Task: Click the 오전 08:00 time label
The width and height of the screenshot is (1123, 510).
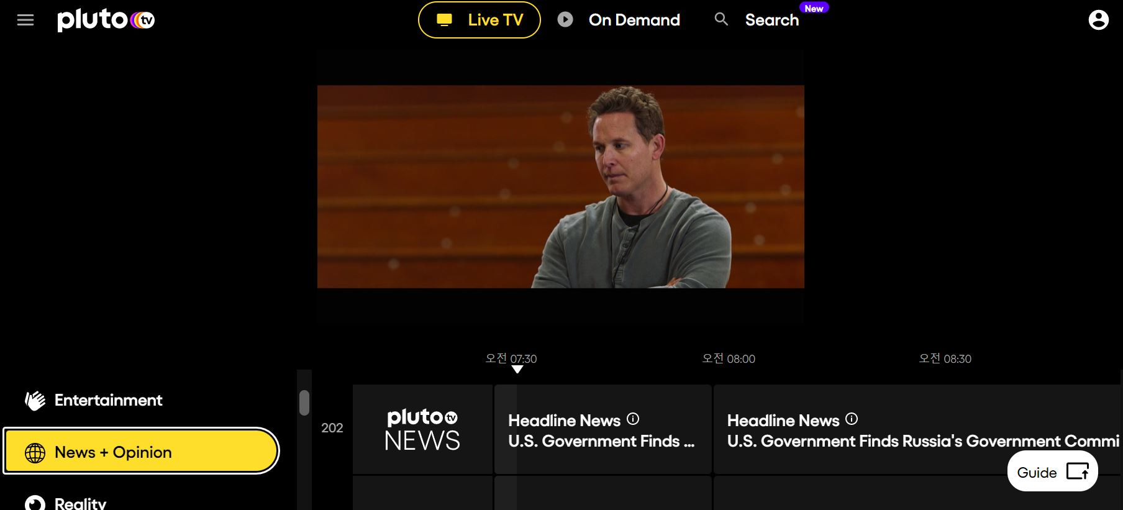Action: [x=729, y=358]
